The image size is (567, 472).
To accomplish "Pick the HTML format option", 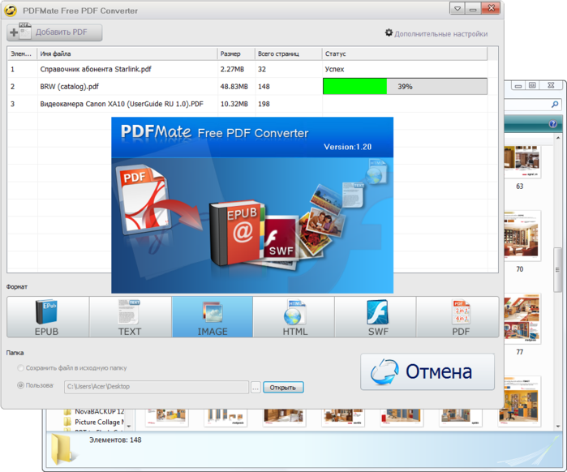I will [x=294, y=316].
